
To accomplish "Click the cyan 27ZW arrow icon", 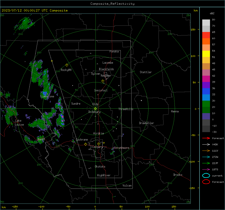I will [x=206, y=157].
